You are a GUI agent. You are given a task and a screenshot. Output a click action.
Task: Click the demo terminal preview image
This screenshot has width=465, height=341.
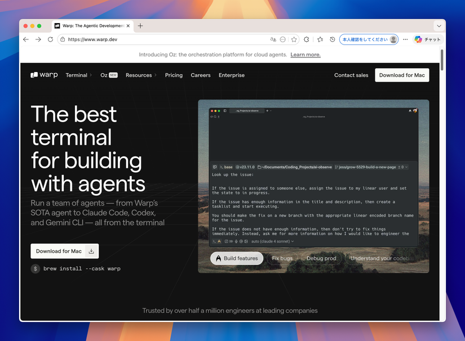coord(313,186)
